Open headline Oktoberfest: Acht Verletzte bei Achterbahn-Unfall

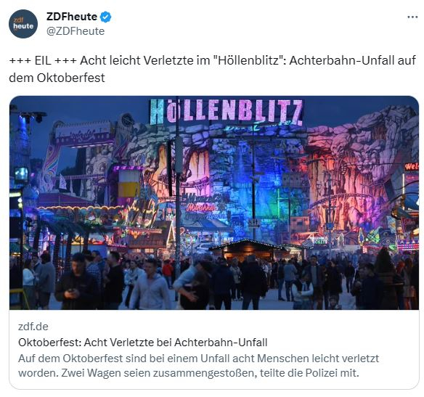pos(143,343)
